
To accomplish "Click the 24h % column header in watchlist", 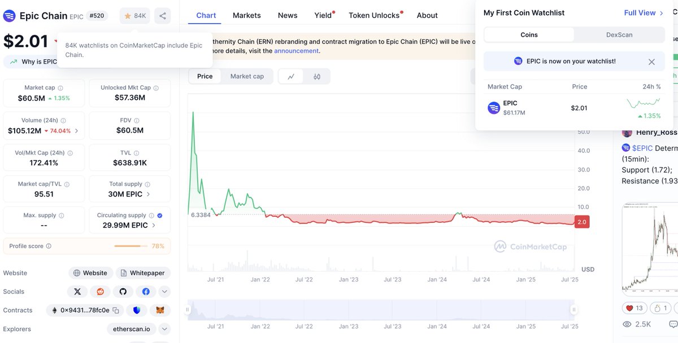I will [651, 87].
